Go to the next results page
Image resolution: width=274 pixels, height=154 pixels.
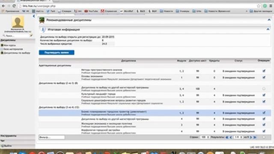251,137
